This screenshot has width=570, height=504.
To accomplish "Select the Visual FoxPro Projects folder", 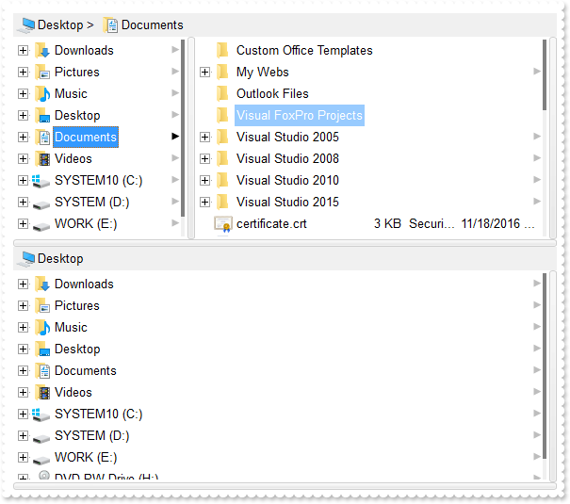I will (x=299, y=115).
